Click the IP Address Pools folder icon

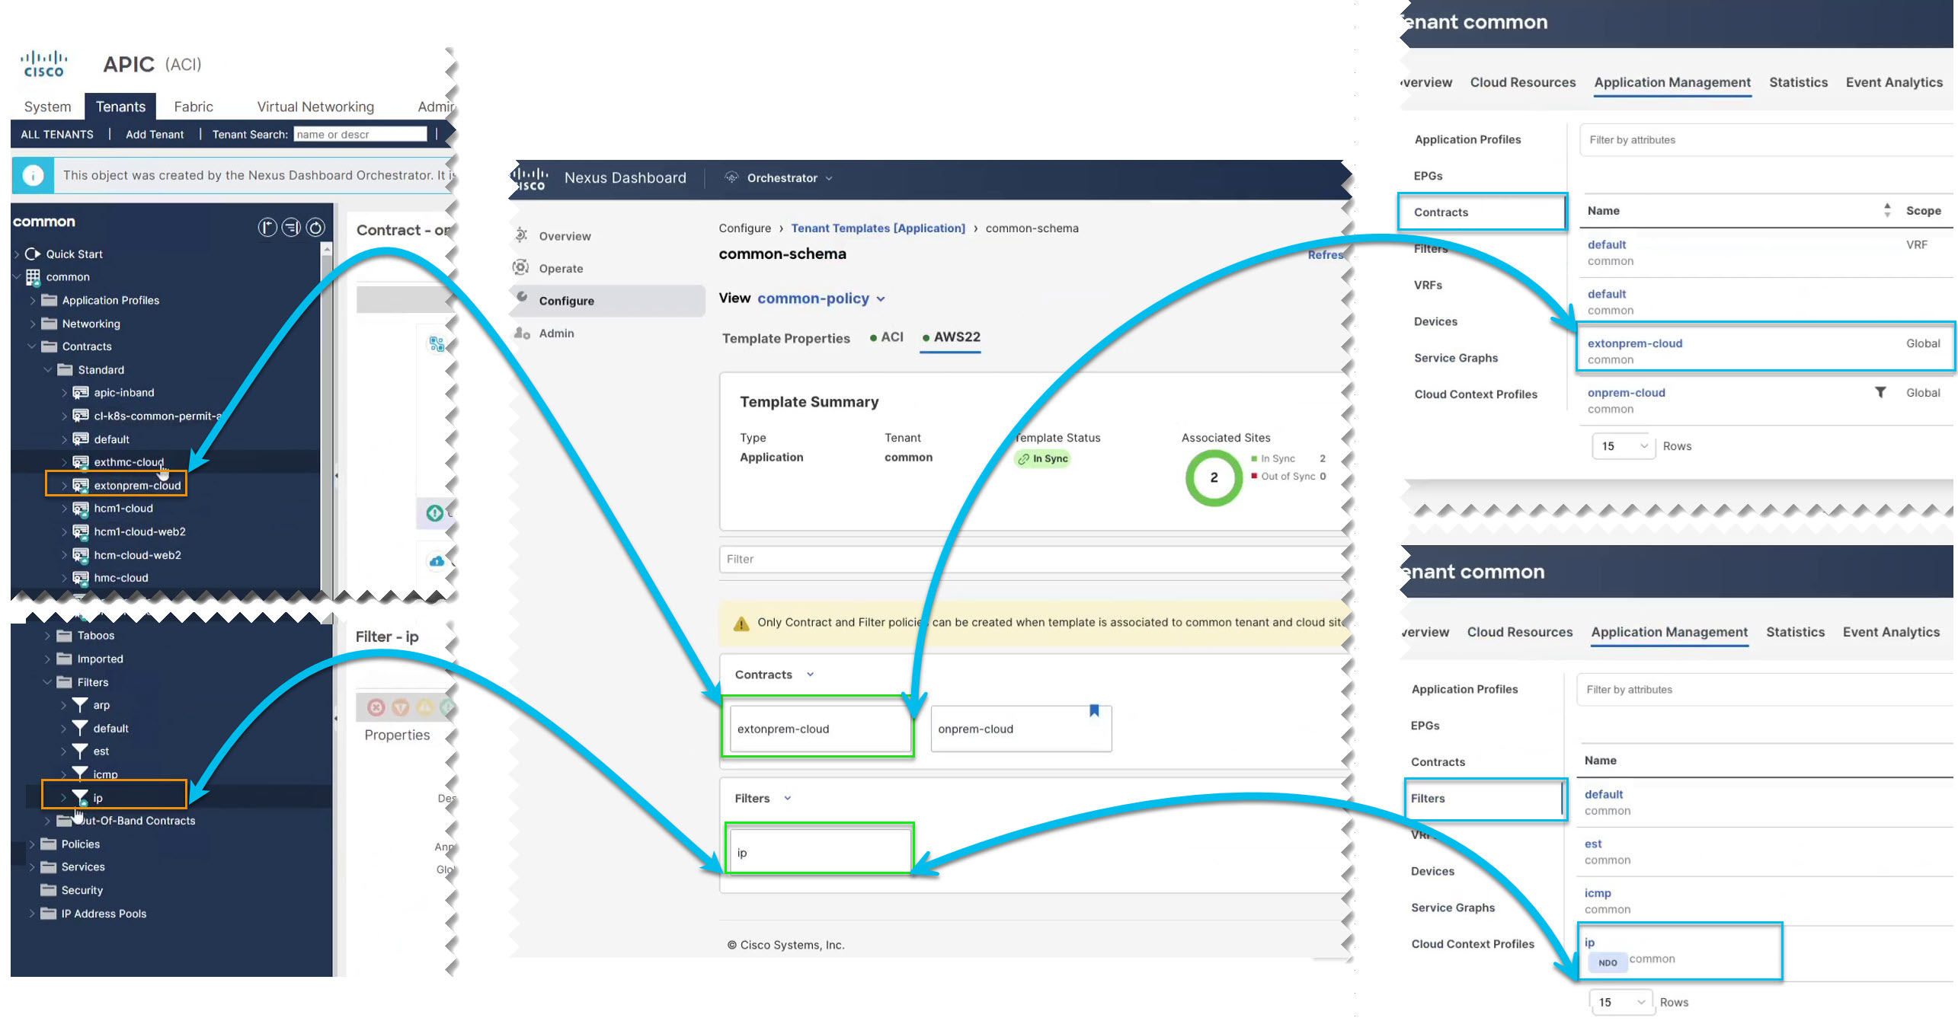point(48,913)
